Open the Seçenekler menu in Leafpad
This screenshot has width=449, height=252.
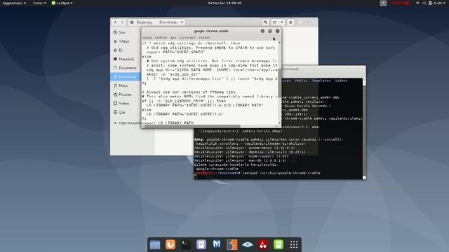(x=187, y=37)
